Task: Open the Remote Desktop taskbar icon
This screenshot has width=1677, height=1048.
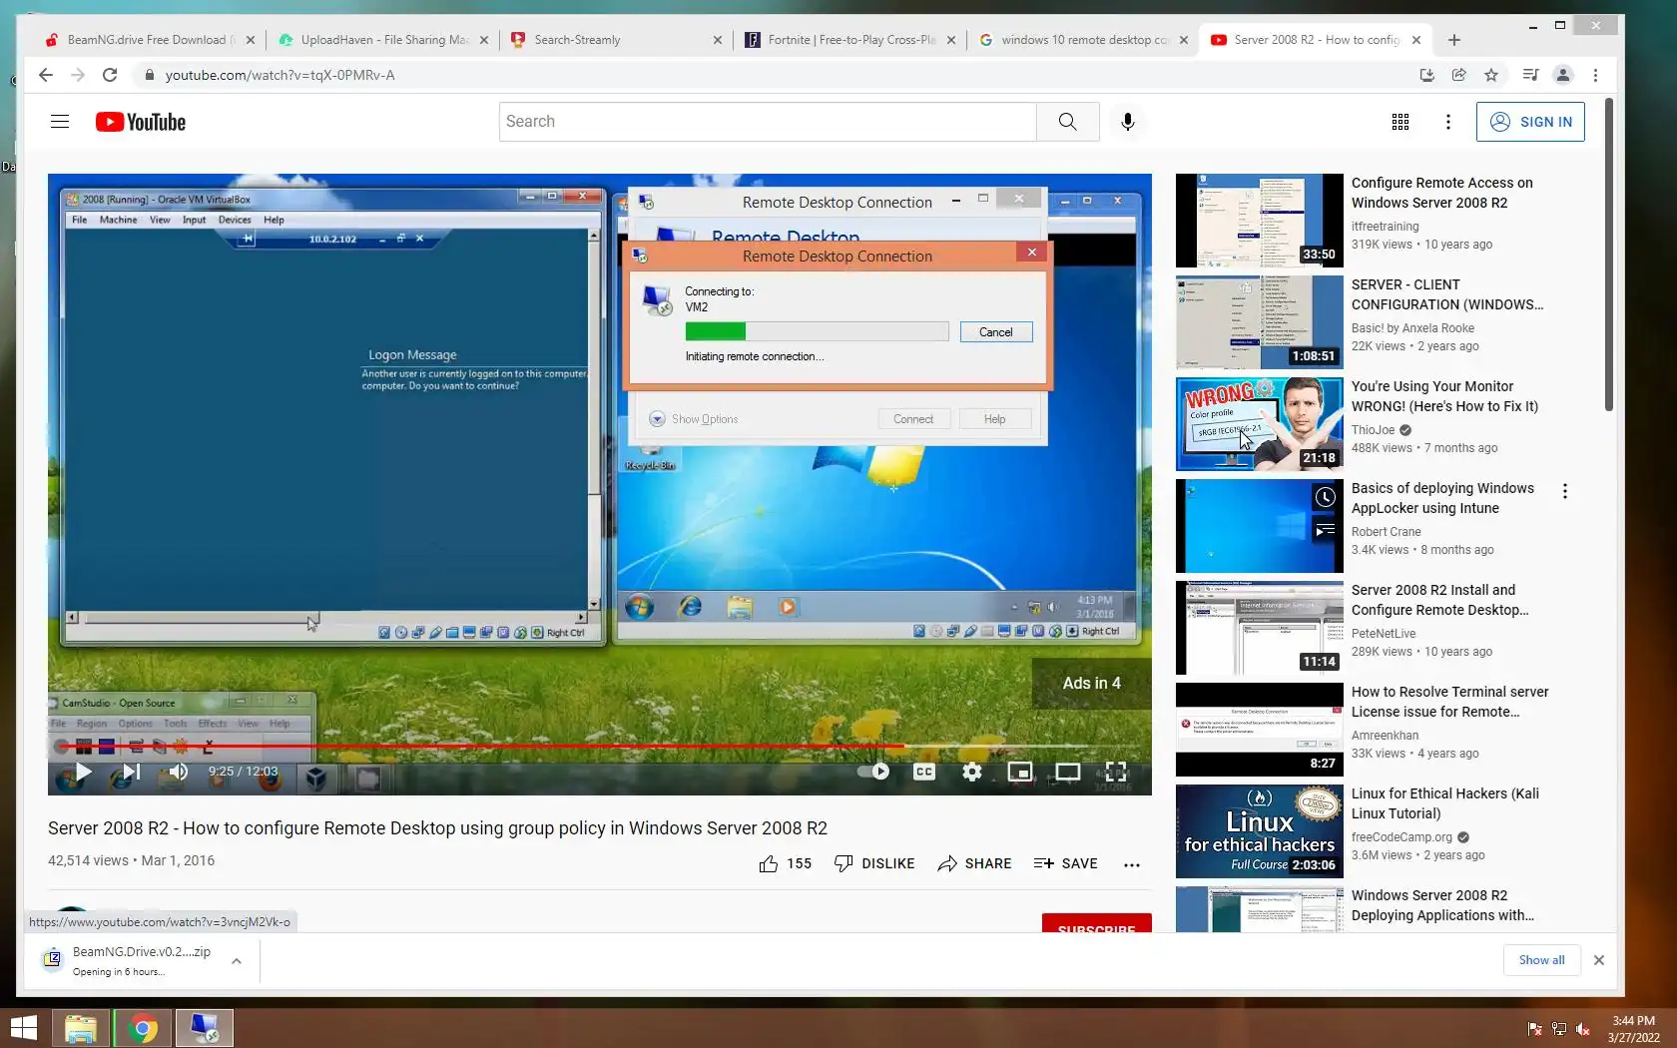Action: tap(205, 1028)
